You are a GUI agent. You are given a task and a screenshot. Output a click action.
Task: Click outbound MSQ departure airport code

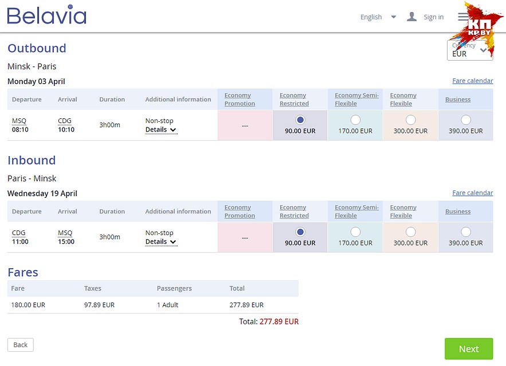[x=19, y=121]
